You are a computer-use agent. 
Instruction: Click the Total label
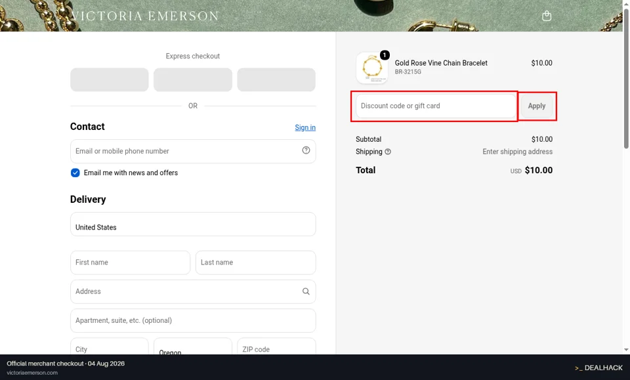(366, 171)
